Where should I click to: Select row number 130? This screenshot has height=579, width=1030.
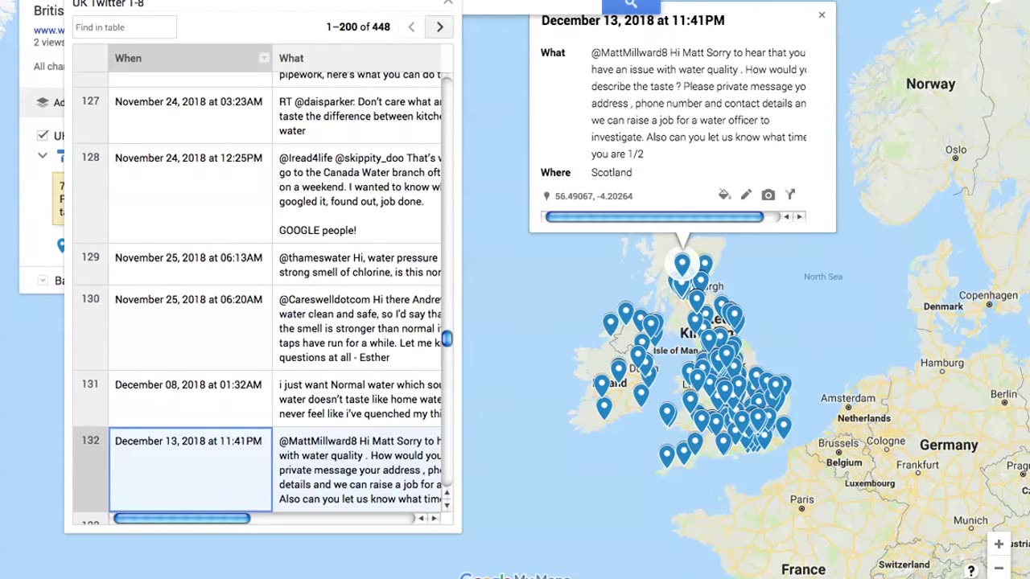[x=90, y=327]
